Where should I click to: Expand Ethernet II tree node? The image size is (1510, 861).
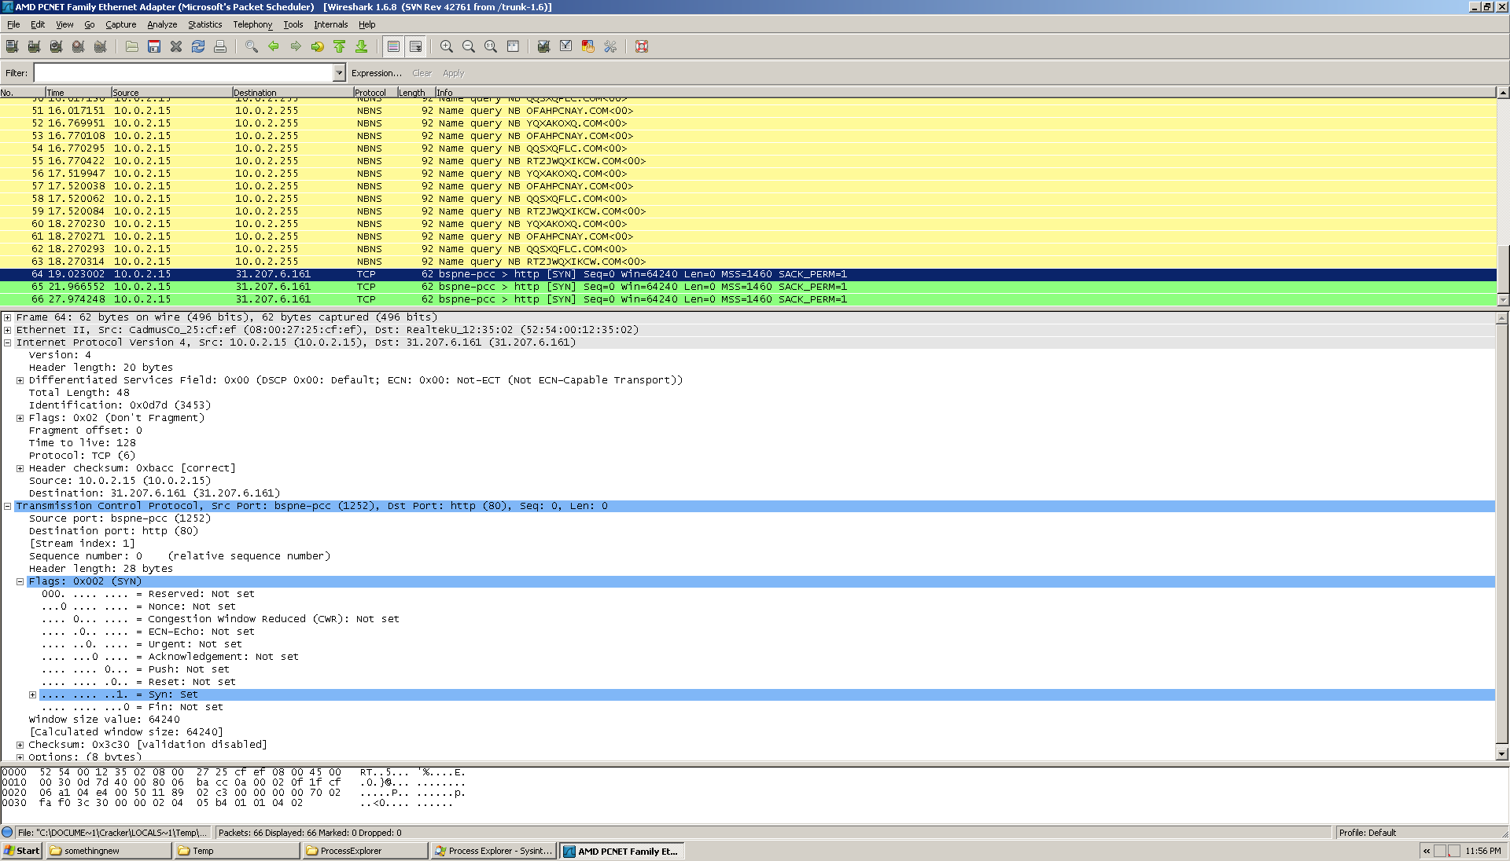click(8, 330)
